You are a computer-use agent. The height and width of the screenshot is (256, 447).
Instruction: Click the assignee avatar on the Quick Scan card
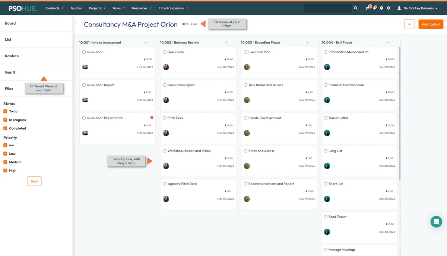point(85,67)
